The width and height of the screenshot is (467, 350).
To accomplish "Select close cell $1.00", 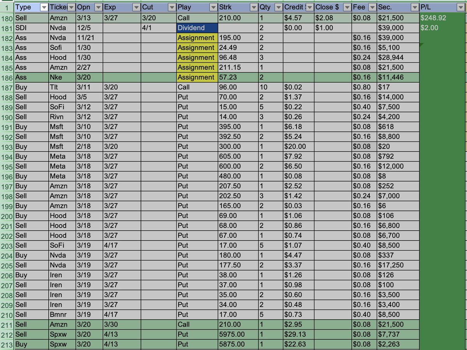I will (x=333, y=28).
